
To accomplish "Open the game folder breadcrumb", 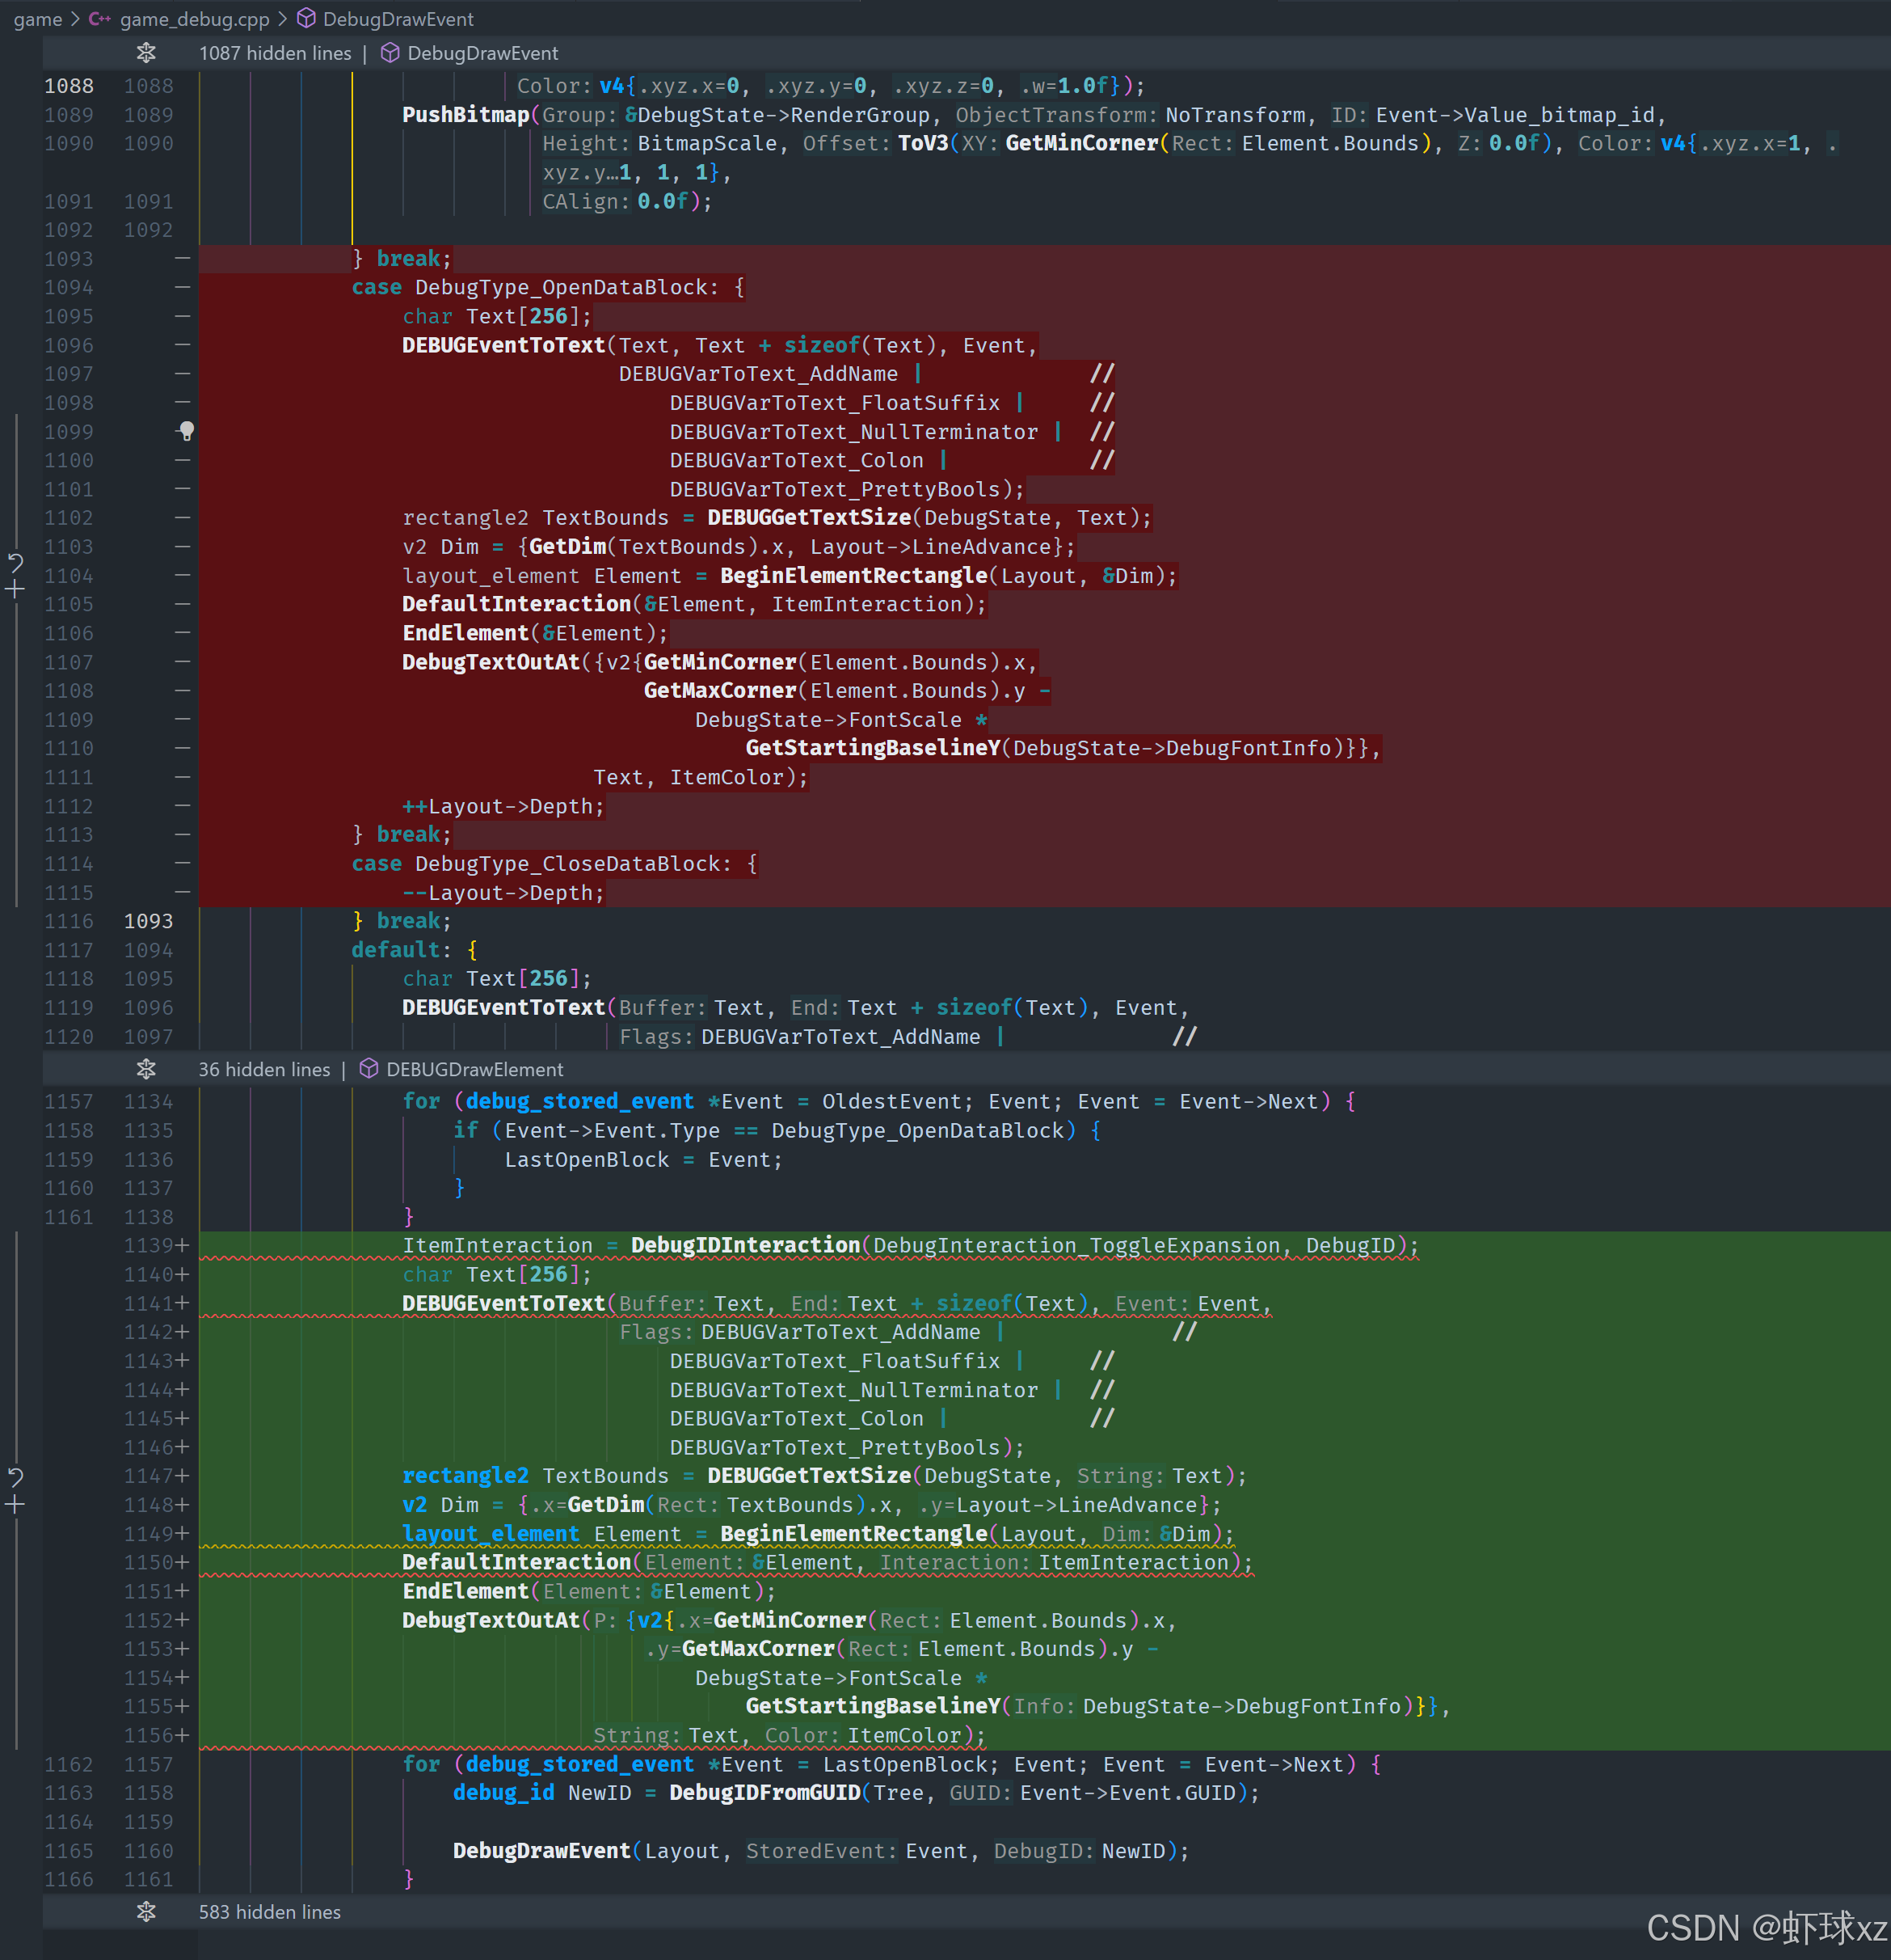I will pyautogui.click(x=38, y=19).
